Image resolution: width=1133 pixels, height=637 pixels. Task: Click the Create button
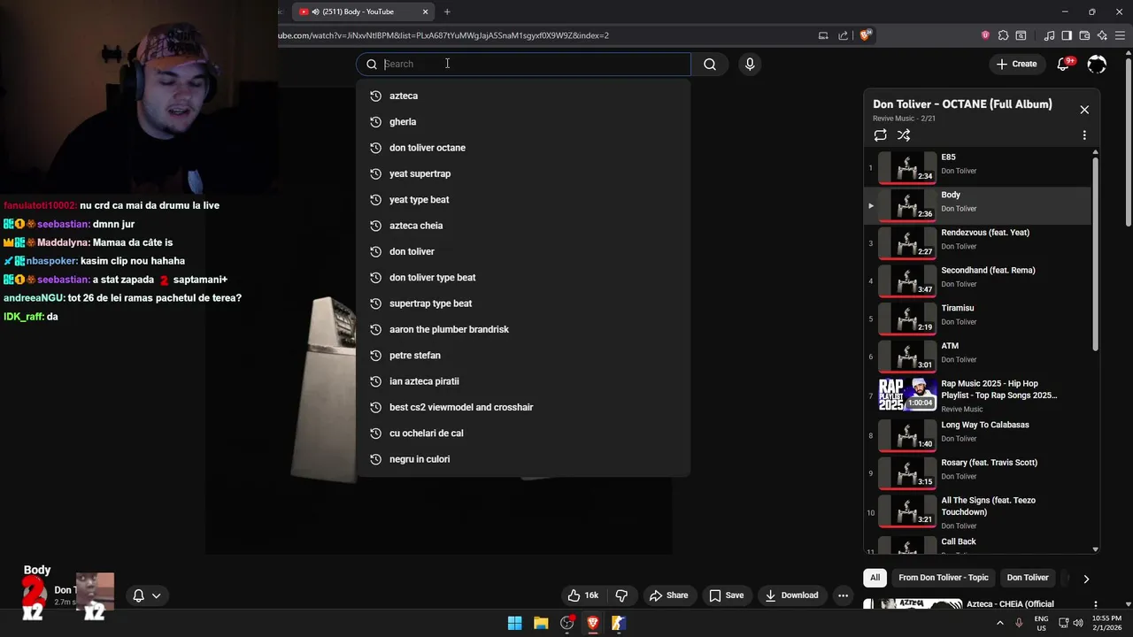pos(1016,64)
